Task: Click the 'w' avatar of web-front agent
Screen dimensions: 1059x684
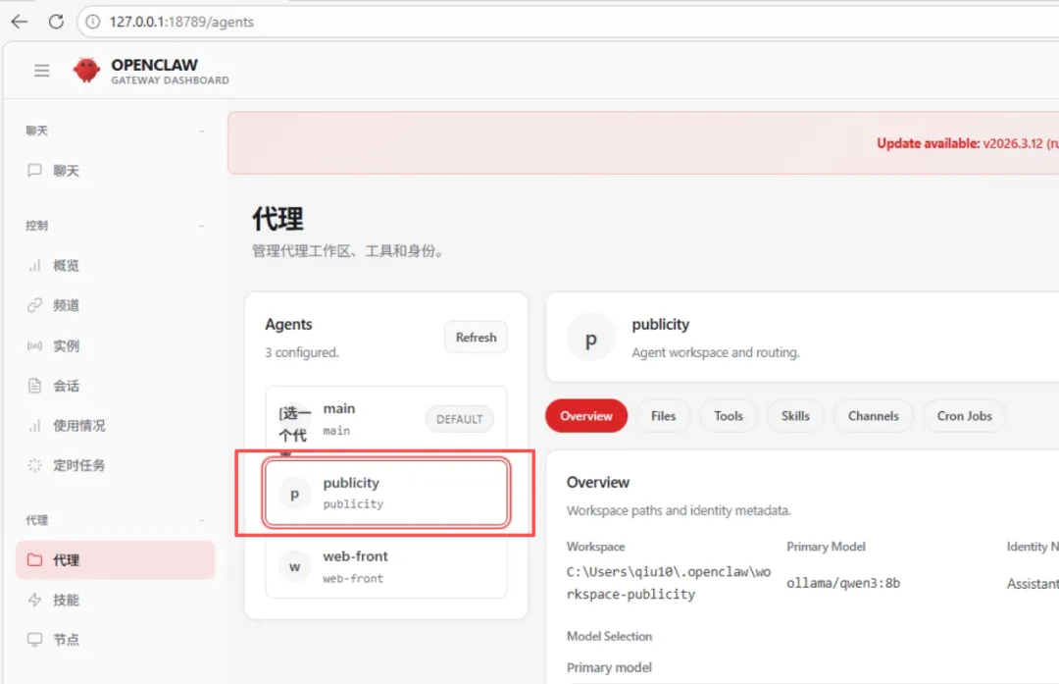Action: click(294, 566)
